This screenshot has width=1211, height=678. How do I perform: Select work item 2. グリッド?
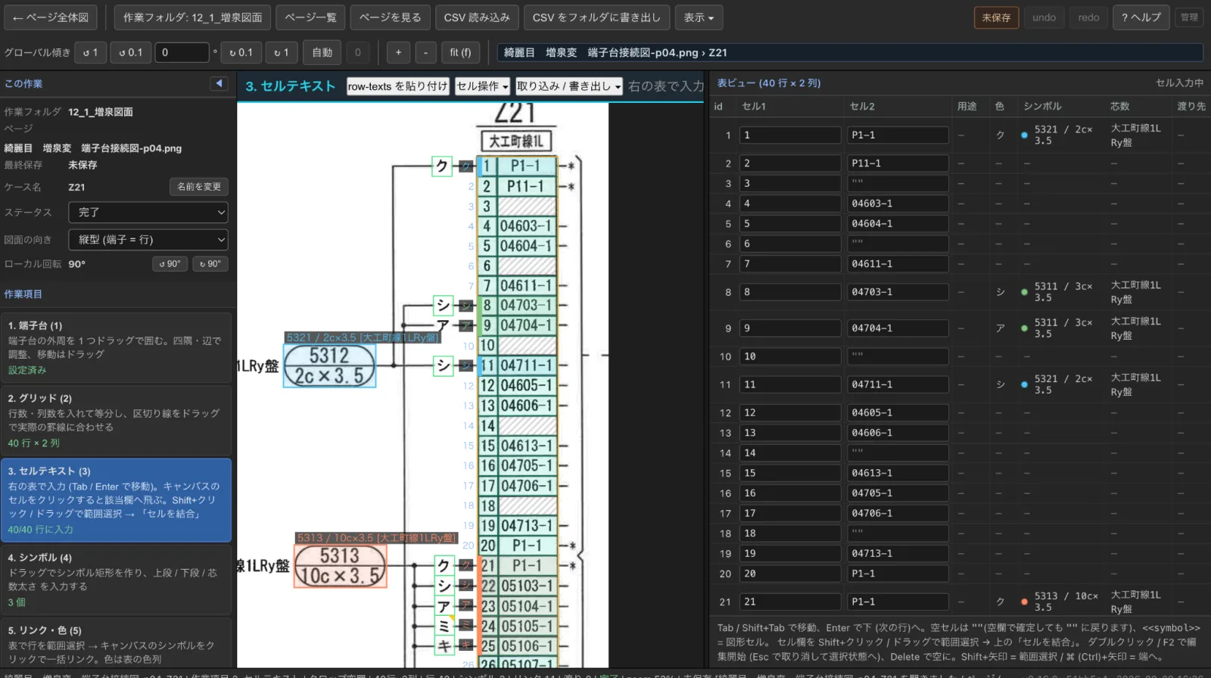coord(116,420)
